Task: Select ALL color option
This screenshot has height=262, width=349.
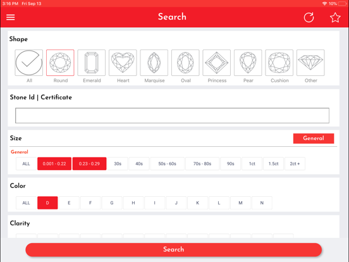Action: click(26, 203)
